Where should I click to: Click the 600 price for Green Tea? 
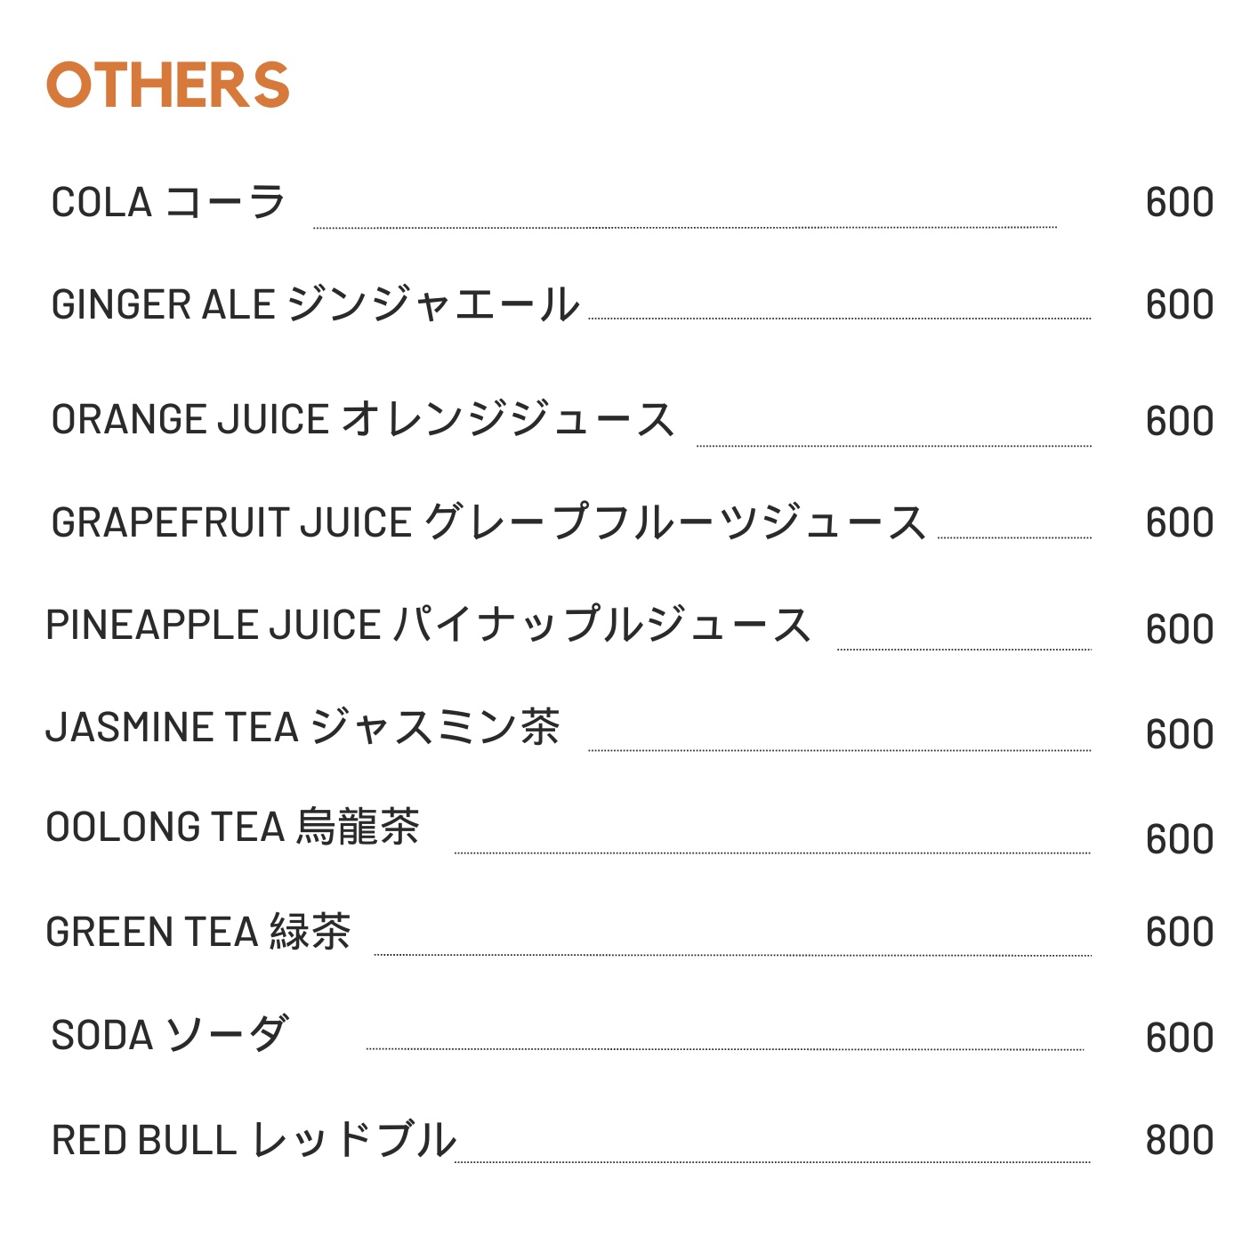tap(1180, 933)
